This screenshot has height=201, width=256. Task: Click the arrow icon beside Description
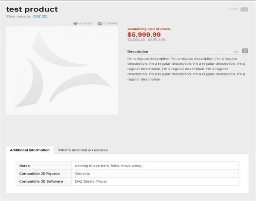pos(245,51)
